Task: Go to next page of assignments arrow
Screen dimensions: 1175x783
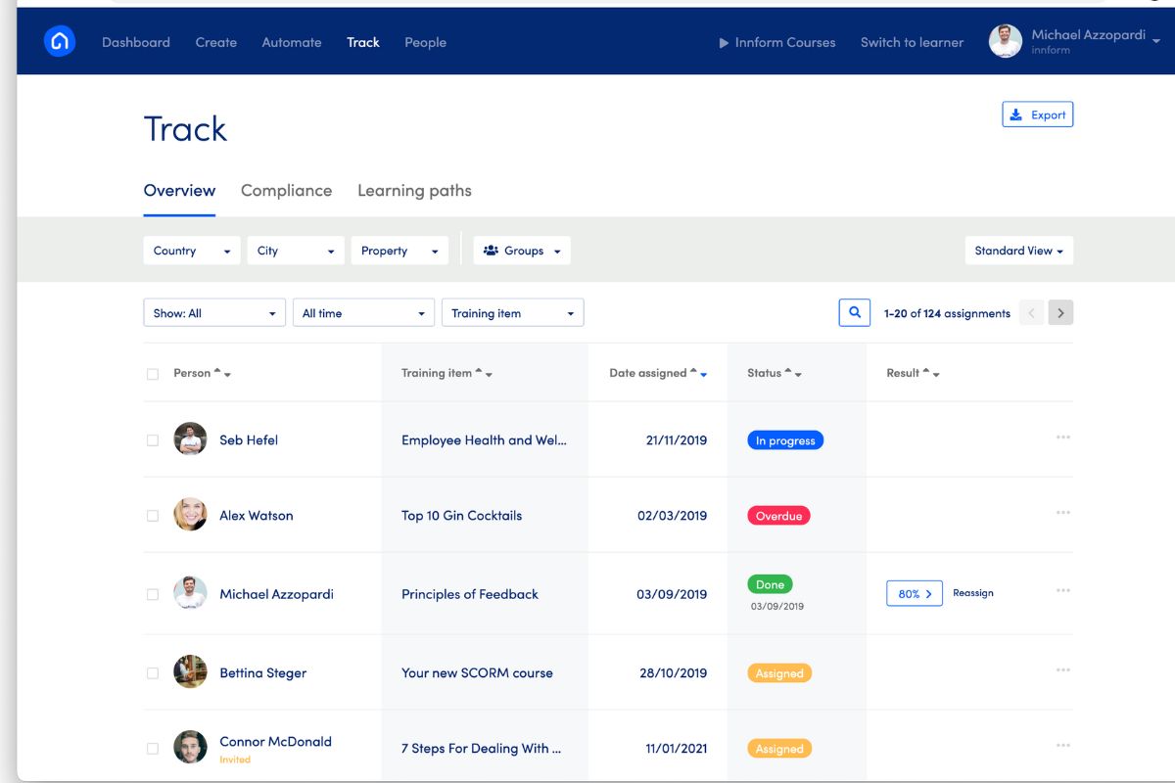Action: (1060, 313)
